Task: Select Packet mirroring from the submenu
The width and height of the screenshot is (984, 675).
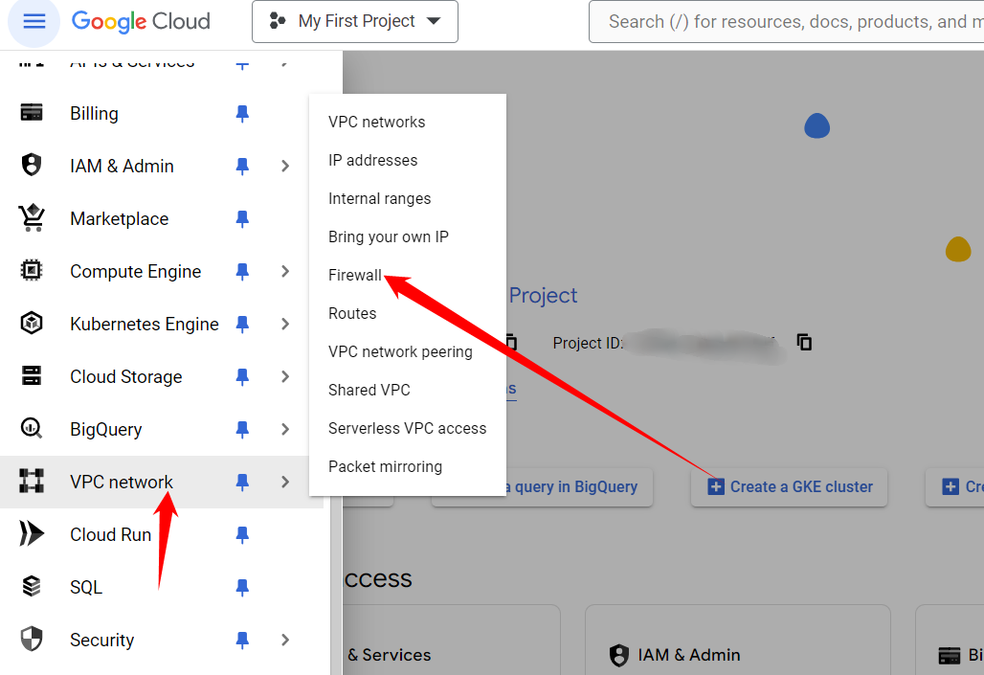Action: click(407, 466)
